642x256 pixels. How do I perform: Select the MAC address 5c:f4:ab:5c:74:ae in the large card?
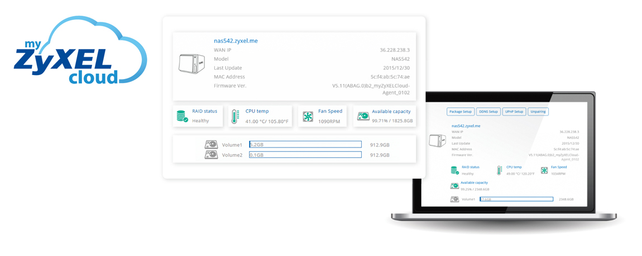coord(390,77)
